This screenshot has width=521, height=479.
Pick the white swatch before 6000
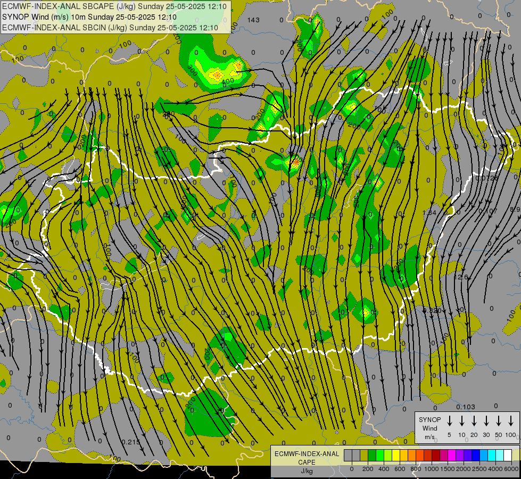pyautogui.click(x=508, y=455)
